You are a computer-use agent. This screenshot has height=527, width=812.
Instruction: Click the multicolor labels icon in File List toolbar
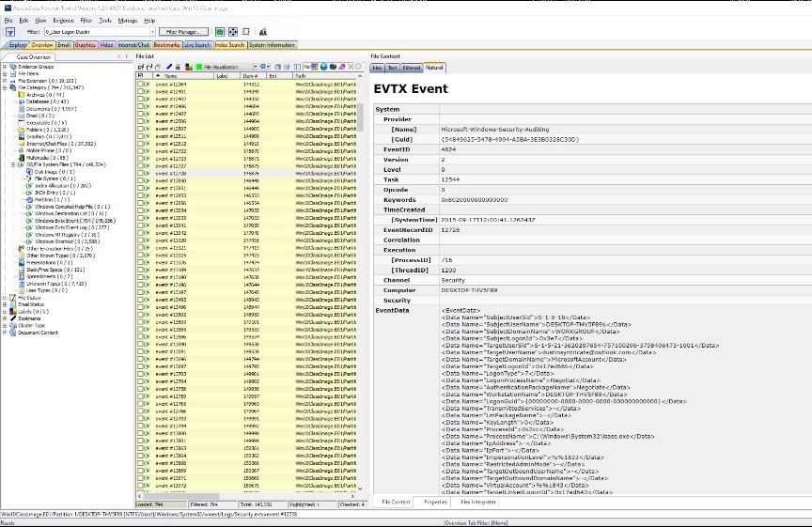189,67
